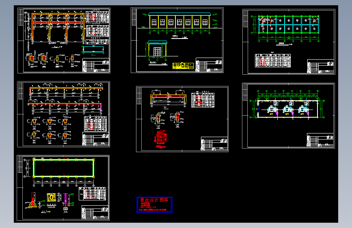Click the red 星欣设计图库 stamp text

(154, 200)
